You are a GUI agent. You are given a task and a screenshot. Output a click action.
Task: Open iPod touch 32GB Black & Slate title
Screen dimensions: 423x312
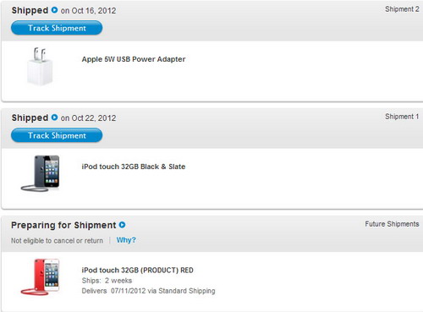[x=134, y=167]
